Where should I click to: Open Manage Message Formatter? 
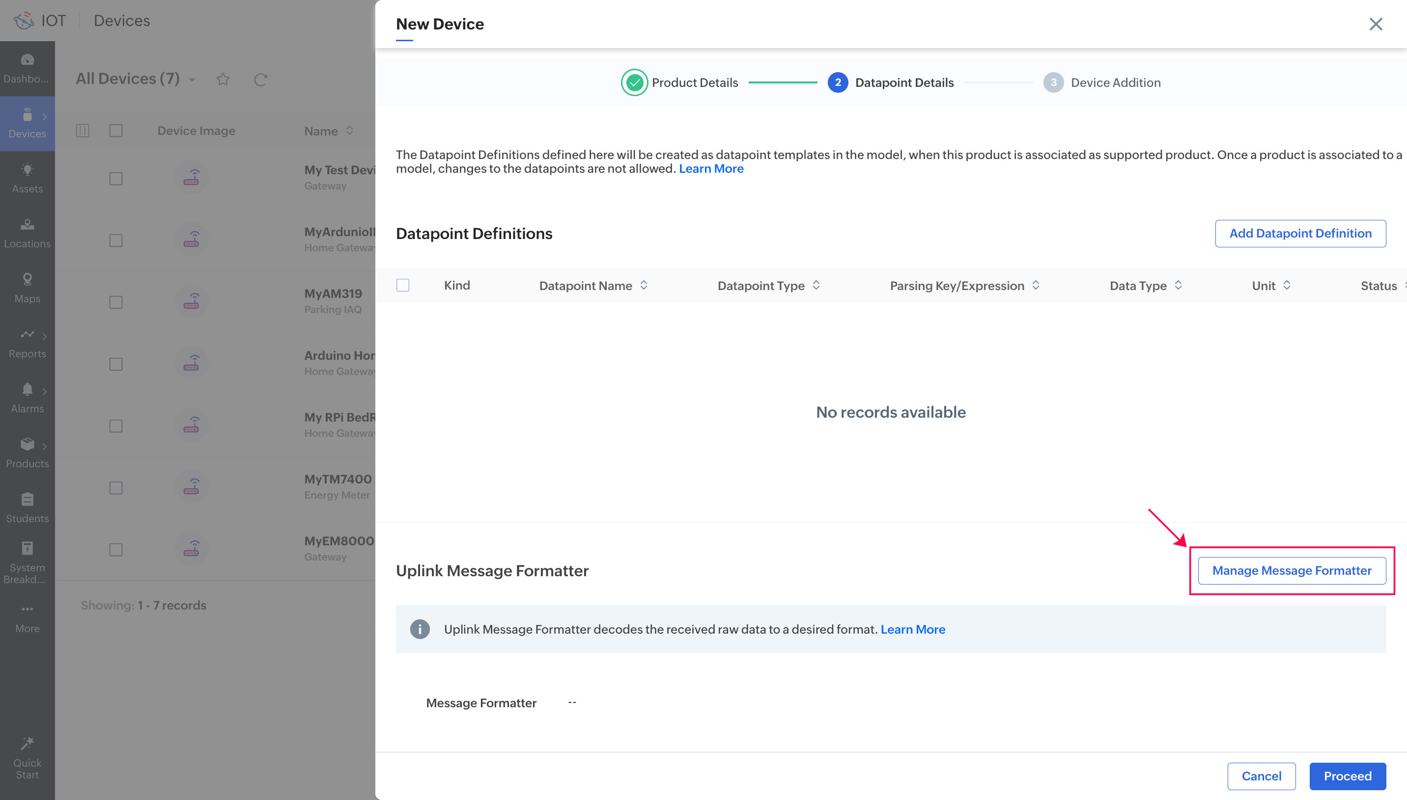(1291, 570)
